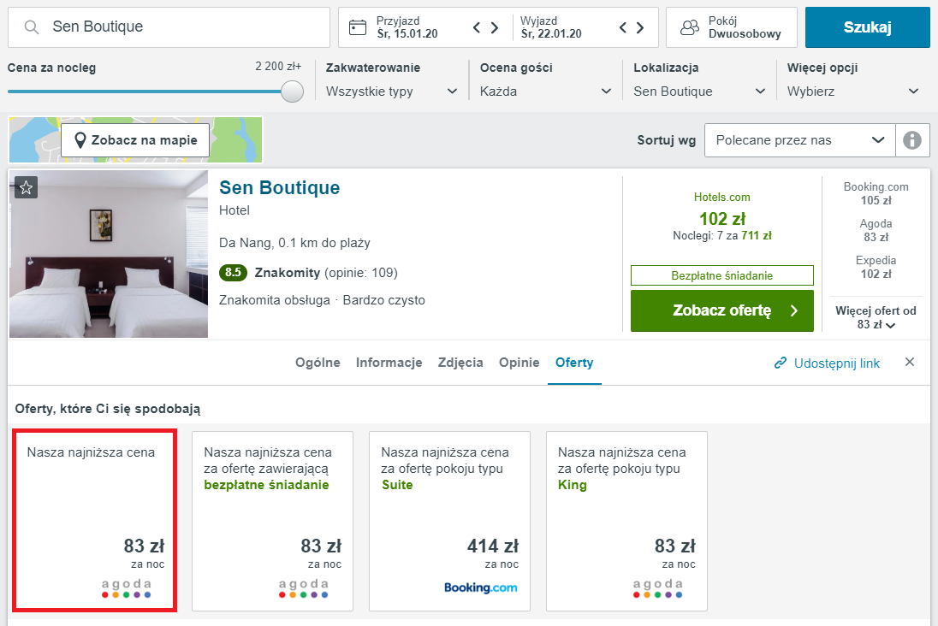
Task: Go to previous arrival date arrow
Action: pos(477,27)
